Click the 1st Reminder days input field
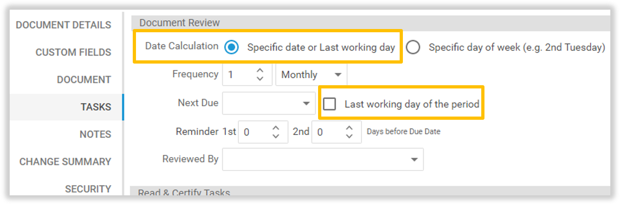 253,132
